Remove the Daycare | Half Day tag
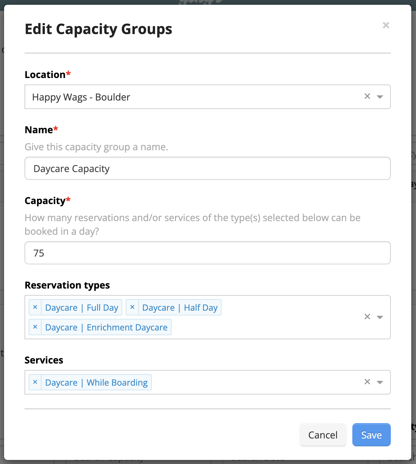 coord(132,307)
